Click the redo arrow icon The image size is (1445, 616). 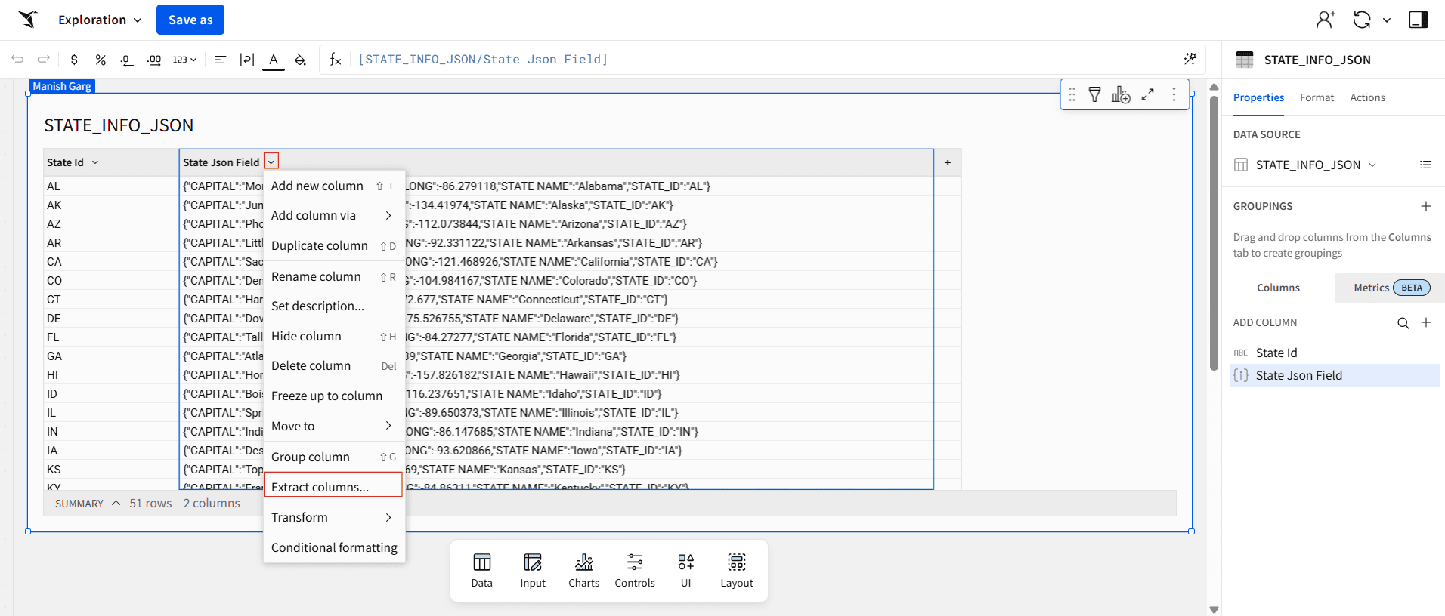[44, 60]
